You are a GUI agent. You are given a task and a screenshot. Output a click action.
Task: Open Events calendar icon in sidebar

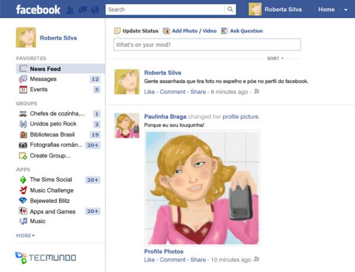(x=23, y=90)
